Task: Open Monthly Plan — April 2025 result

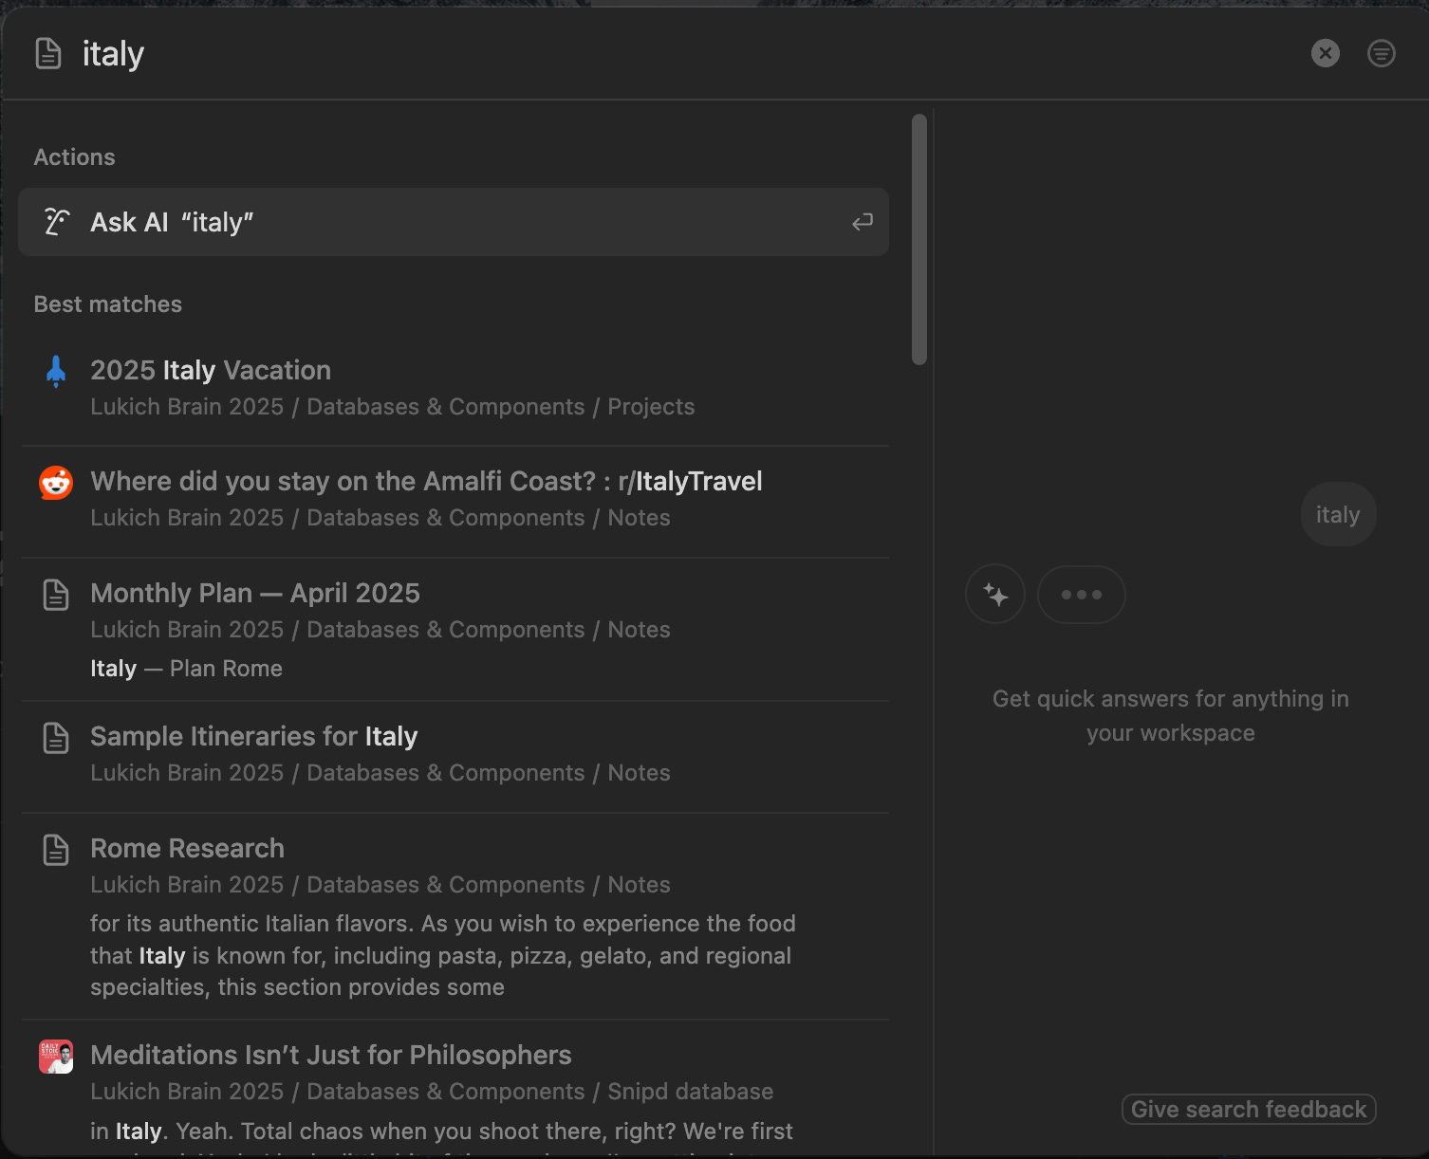Action: pos(455,630)
